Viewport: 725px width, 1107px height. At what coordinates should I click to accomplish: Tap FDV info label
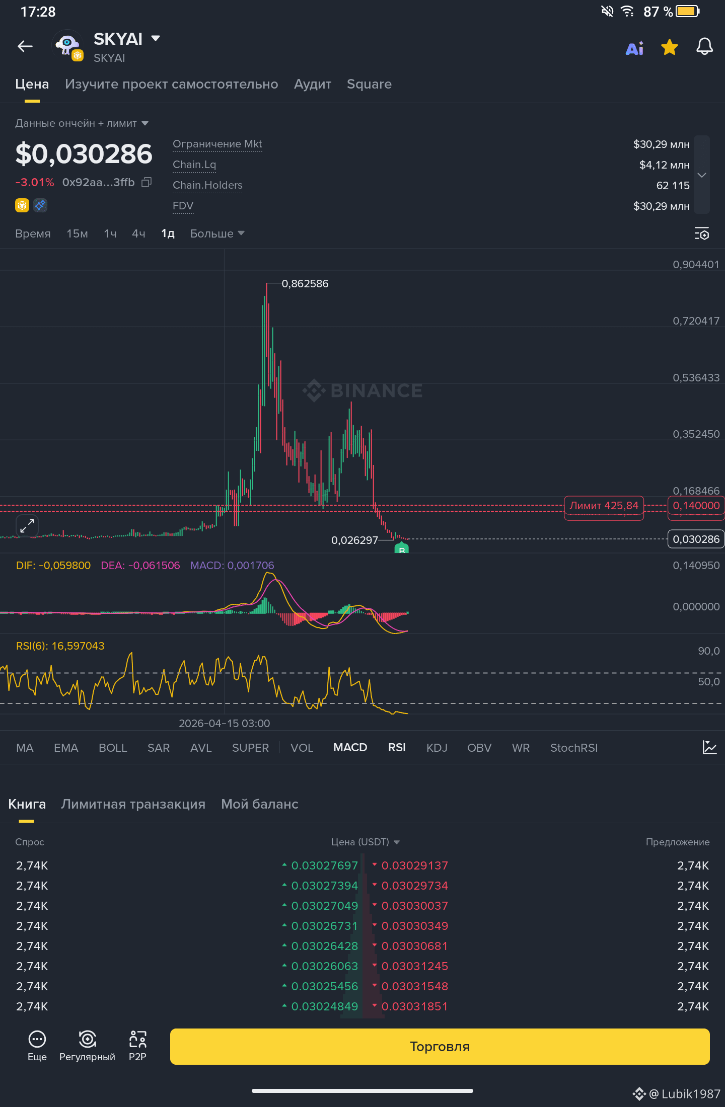pos(183,206)
